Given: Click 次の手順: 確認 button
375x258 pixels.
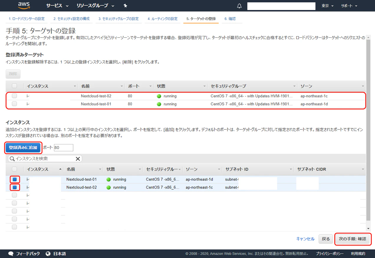Looking at the screenshot, I should click(352, 239).
